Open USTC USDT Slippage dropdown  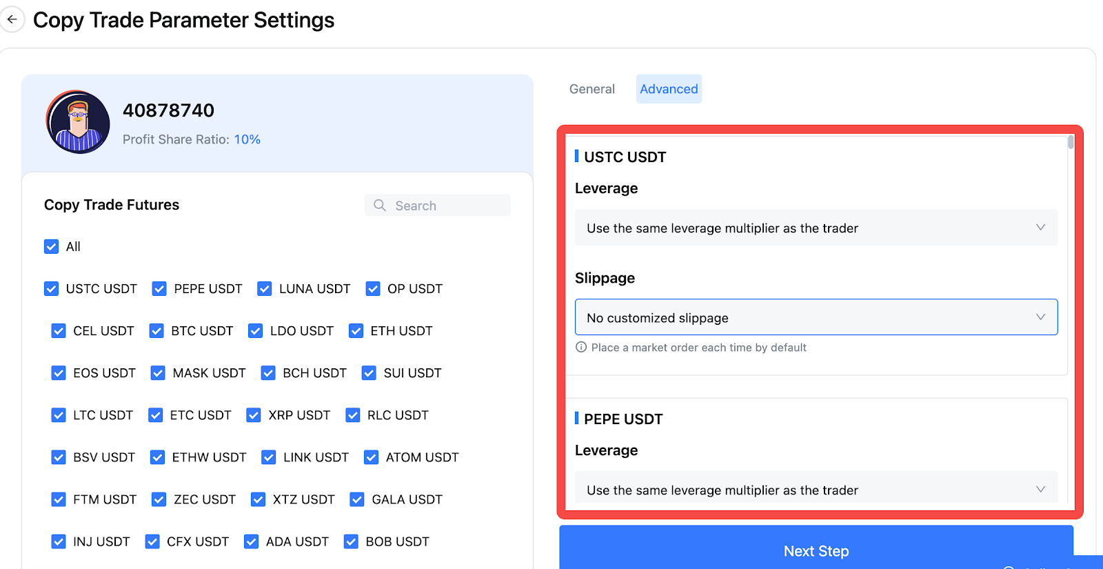(x=816, y=317)
